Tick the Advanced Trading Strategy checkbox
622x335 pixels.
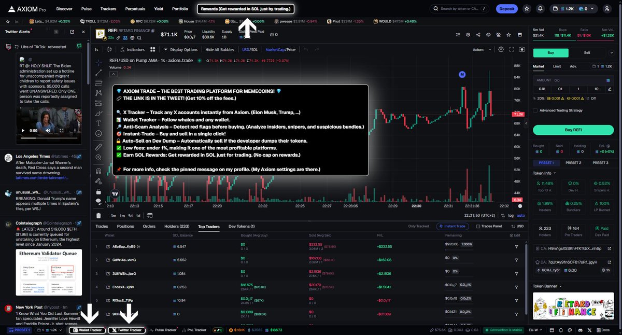(535, 110)
